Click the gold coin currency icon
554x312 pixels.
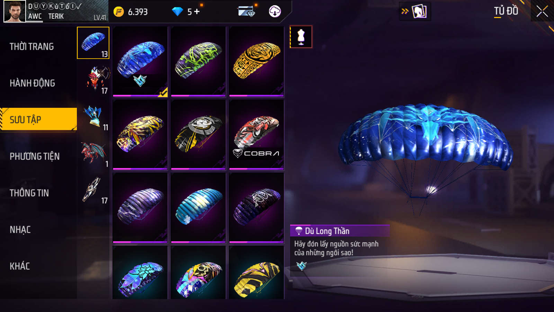point(119,12)
